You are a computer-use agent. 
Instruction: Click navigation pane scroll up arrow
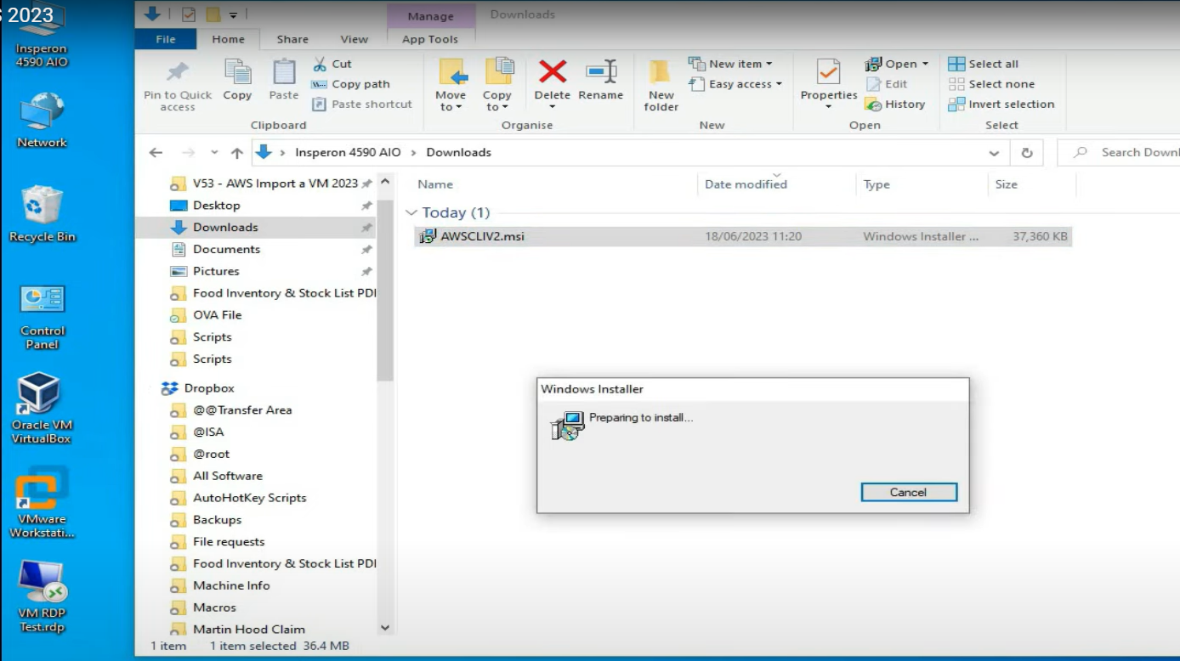click(385, 182)
